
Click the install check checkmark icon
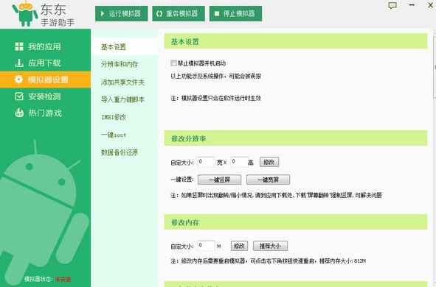(19, 96)
